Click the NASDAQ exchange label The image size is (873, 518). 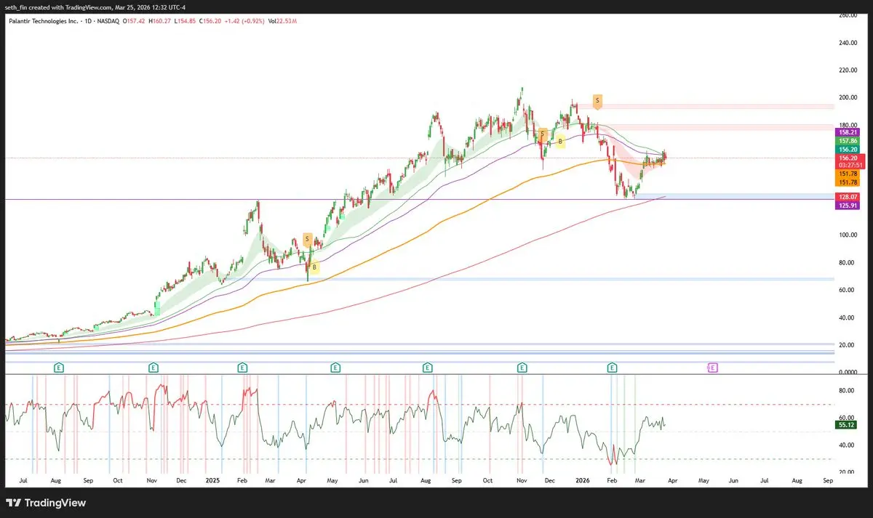(110, 21)
